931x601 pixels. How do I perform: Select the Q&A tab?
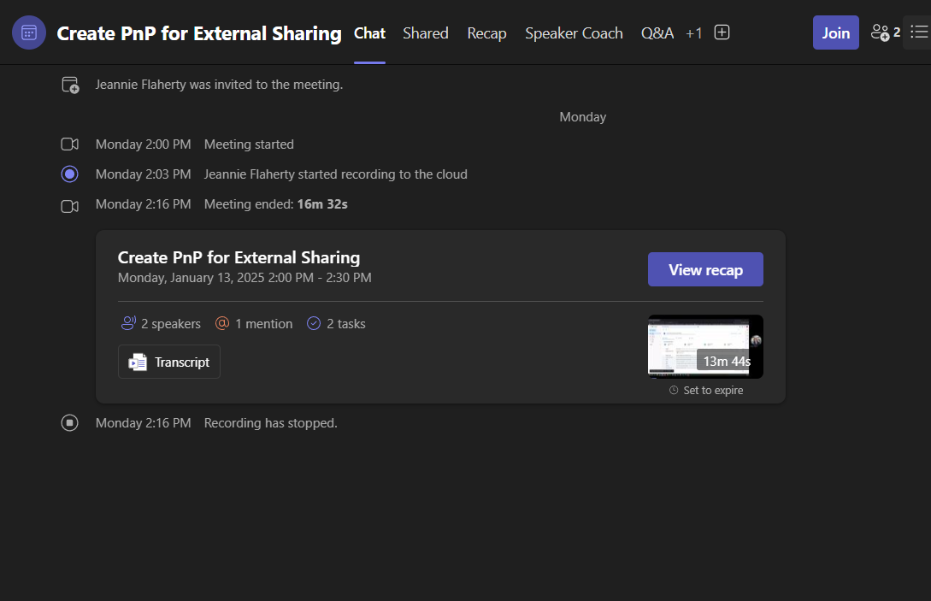[x=657, y=33]
